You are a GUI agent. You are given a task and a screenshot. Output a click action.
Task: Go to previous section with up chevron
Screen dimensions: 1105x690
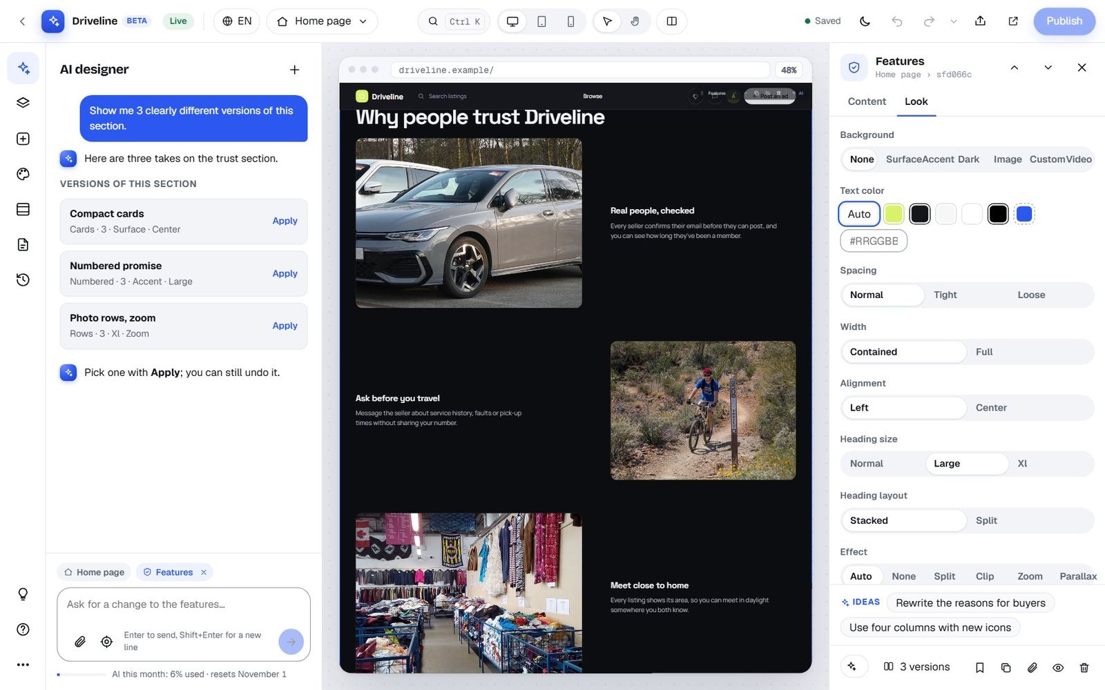[1014, 68]
